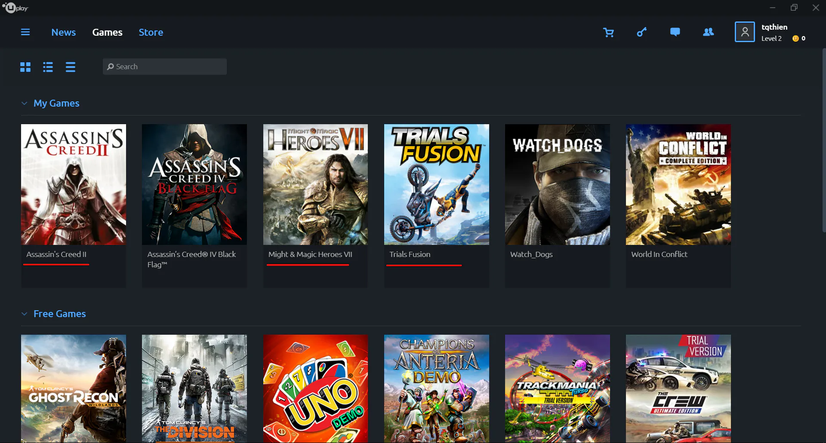This screenshot has height=443, width=826.
Task: Click the Uplay logo
Action: (15, 8)
